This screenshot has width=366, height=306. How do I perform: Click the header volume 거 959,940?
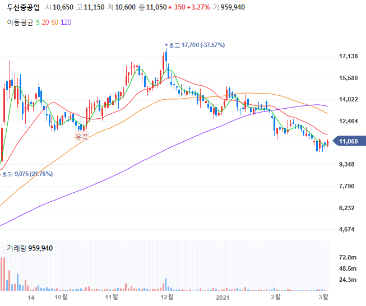coord(229,7)
